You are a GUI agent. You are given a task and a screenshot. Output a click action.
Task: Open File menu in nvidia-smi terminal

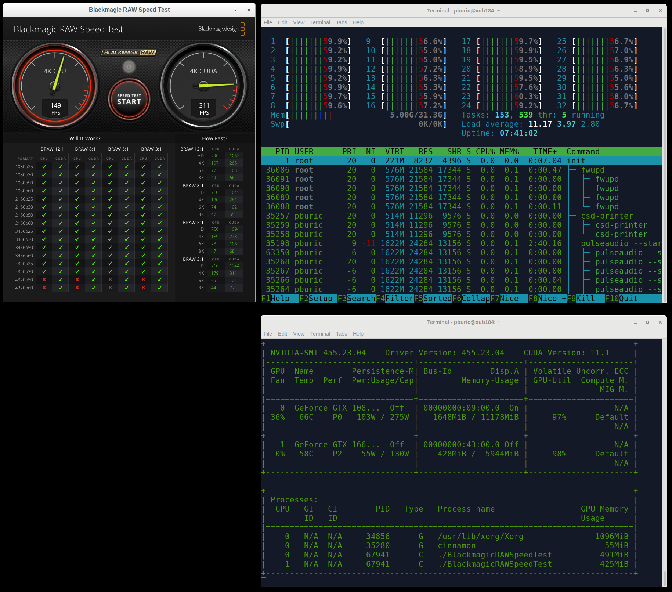click(268, 334)
